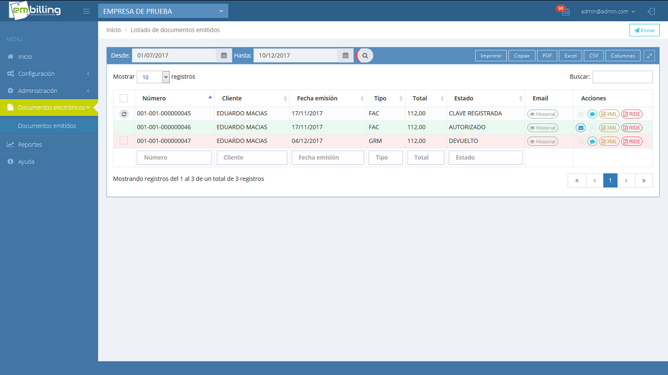This screenshot has width=668, height=375.
Task: Open the notifications icon with the 98 badge
Action: coord(564,12)
